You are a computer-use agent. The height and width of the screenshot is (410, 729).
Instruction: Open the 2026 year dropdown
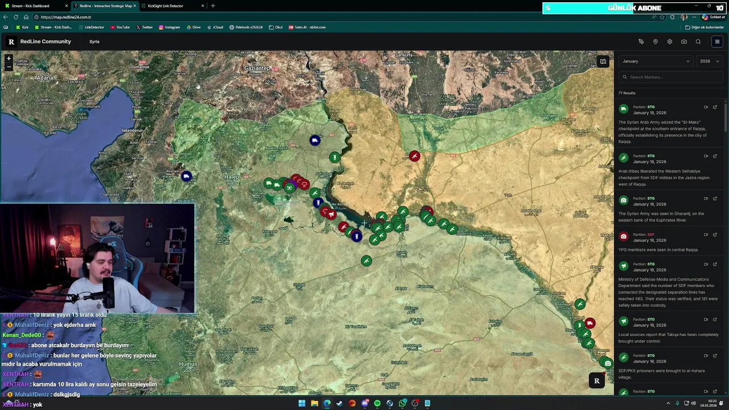tap(710, 61)
